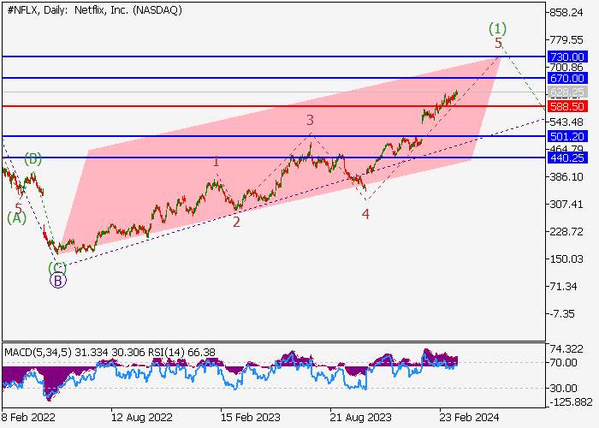Click the projected wave 5 label under (1)
The height and width of the screenshot is (428, 599).
(498, 43)
